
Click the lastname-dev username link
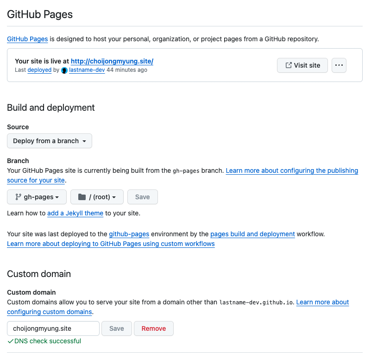87,70
